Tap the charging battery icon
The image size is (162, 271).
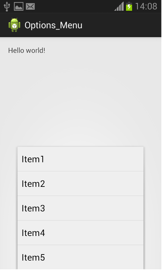coord(129,6)
